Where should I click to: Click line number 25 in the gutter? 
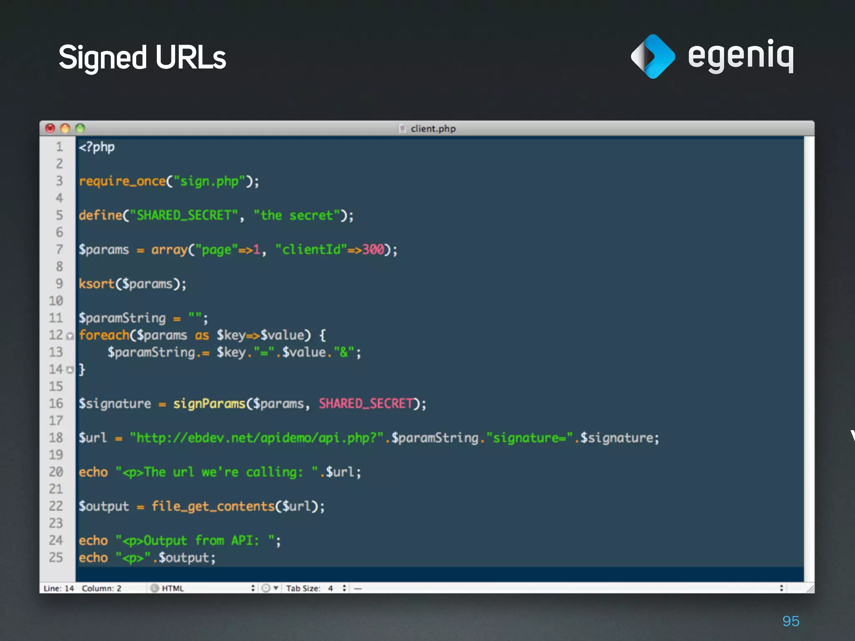pos(56,558)
